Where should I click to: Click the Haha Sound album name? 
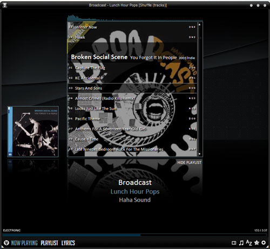tap(135, 200)
